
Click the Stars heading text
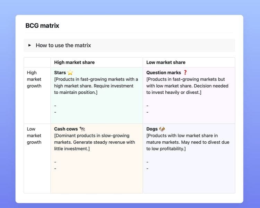point(60,73)
